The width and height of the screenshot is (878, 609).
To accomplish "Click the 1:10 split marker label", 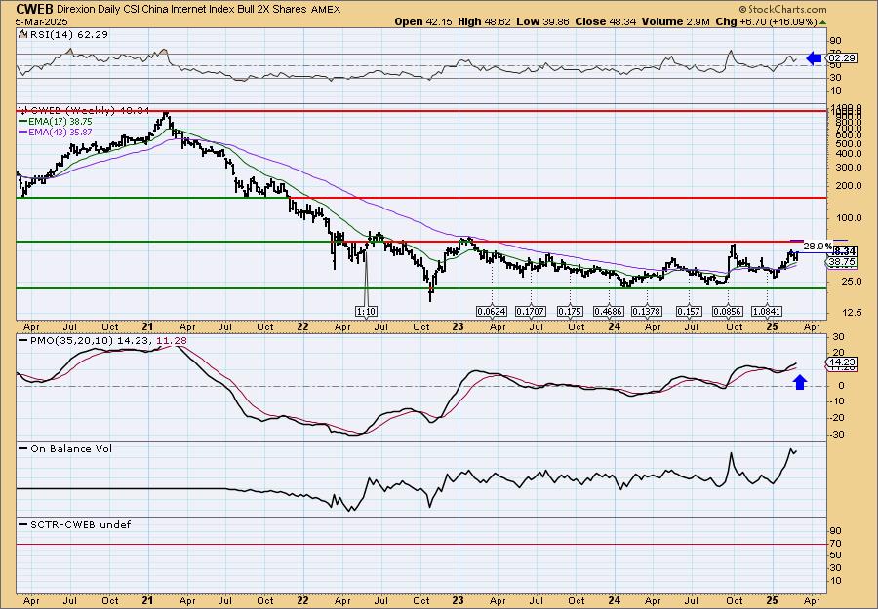I will click(x=366, y=311).
